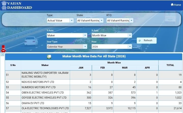Click the expand filter panel icon
The image size is (183, 113).
3,54
